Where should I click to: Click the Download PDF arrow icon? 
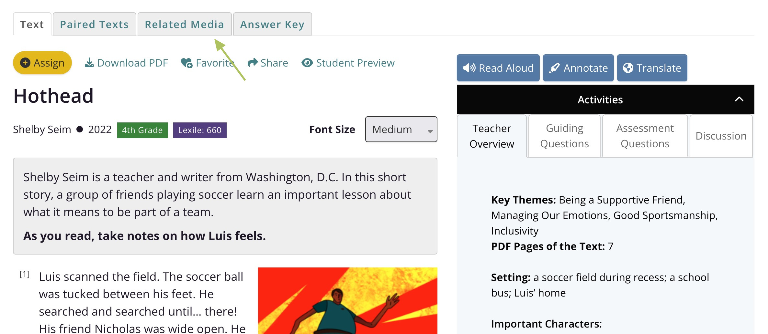point(89,63)
